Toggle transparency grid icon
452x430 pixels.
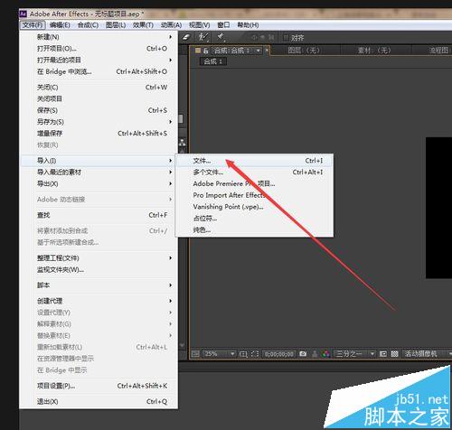394,353
